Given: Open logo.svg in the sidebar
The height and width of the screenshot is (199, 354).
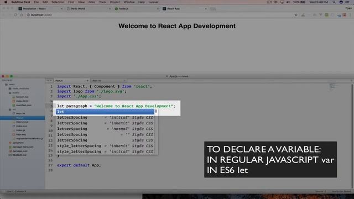Looking at the screenshot, I should pos(21,134).
